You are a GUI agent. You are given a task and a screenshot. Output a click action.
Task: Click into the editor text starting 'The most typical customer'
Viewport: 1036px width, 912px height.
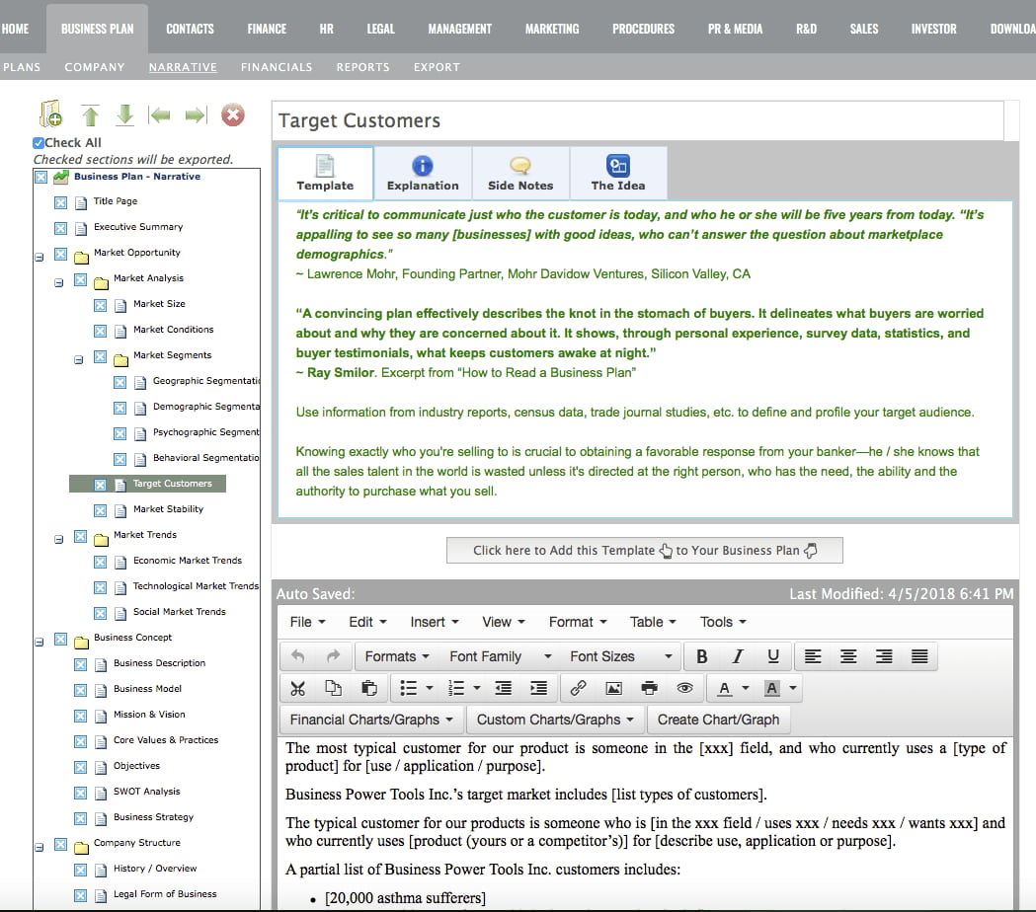[x=645, y=757]
